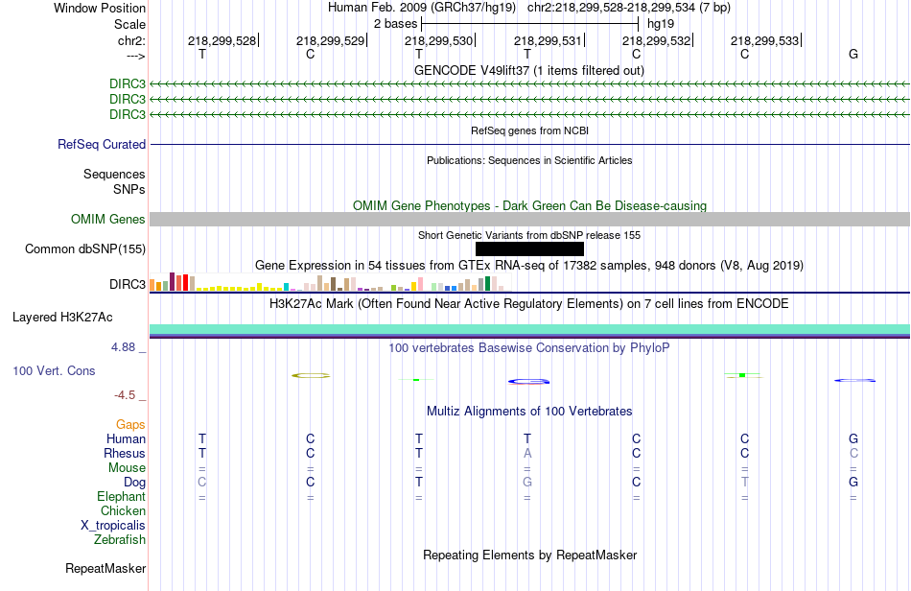Click the 2 bases scale bar
Viewport: 911px width, 591px height.
pos(530,24)
